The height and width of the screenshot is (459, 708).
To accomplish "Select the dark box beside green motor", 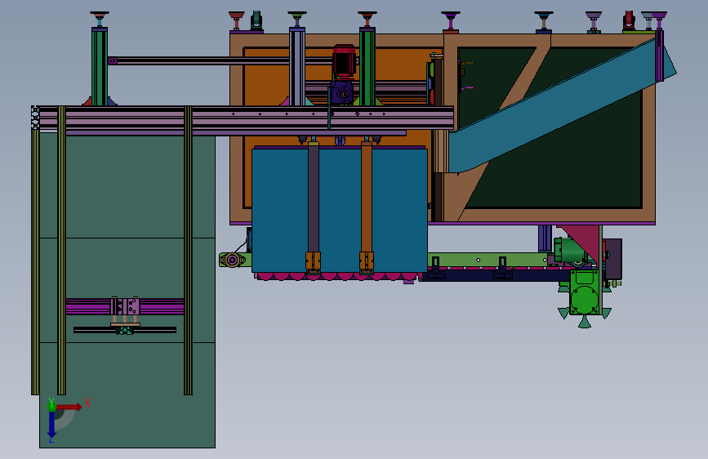I will pos(613,259).
